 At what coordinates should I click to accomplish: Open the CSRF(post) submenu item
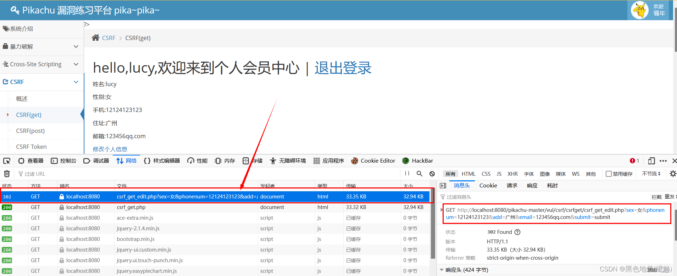30,131
